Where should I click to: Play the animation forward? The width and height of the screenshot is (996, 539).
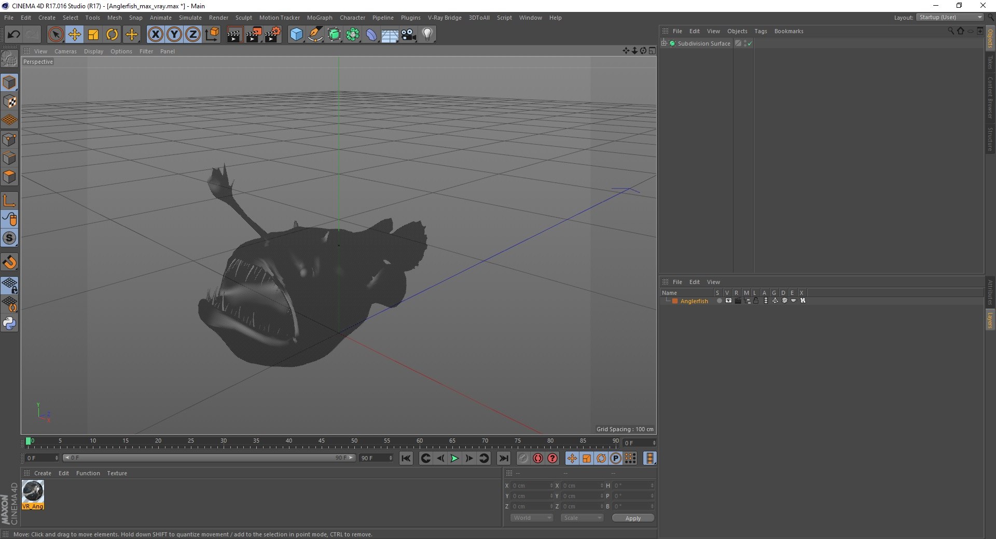(454, 458)
